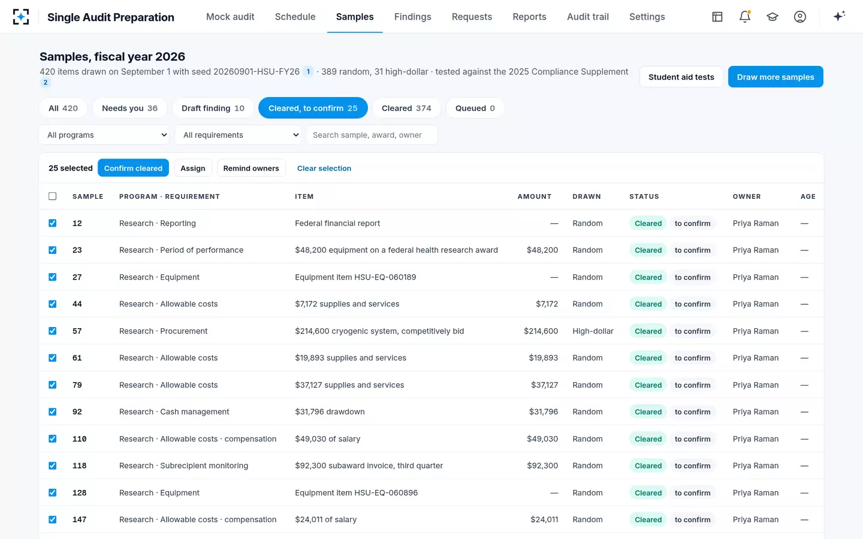
Task: Deselect sample 110 checkbox
Action: pos(53,439)
